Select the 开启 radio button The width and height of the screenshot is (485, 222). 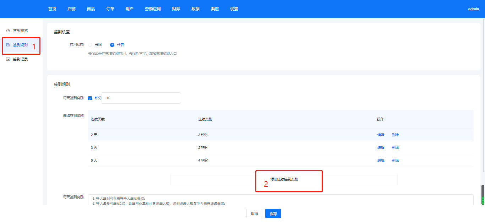112,45
